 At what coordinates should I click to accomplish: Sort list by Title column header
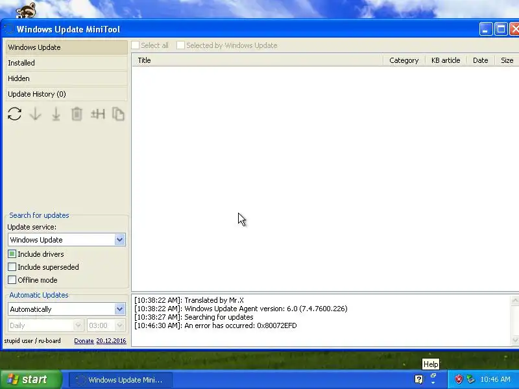(x=258, y=60)
